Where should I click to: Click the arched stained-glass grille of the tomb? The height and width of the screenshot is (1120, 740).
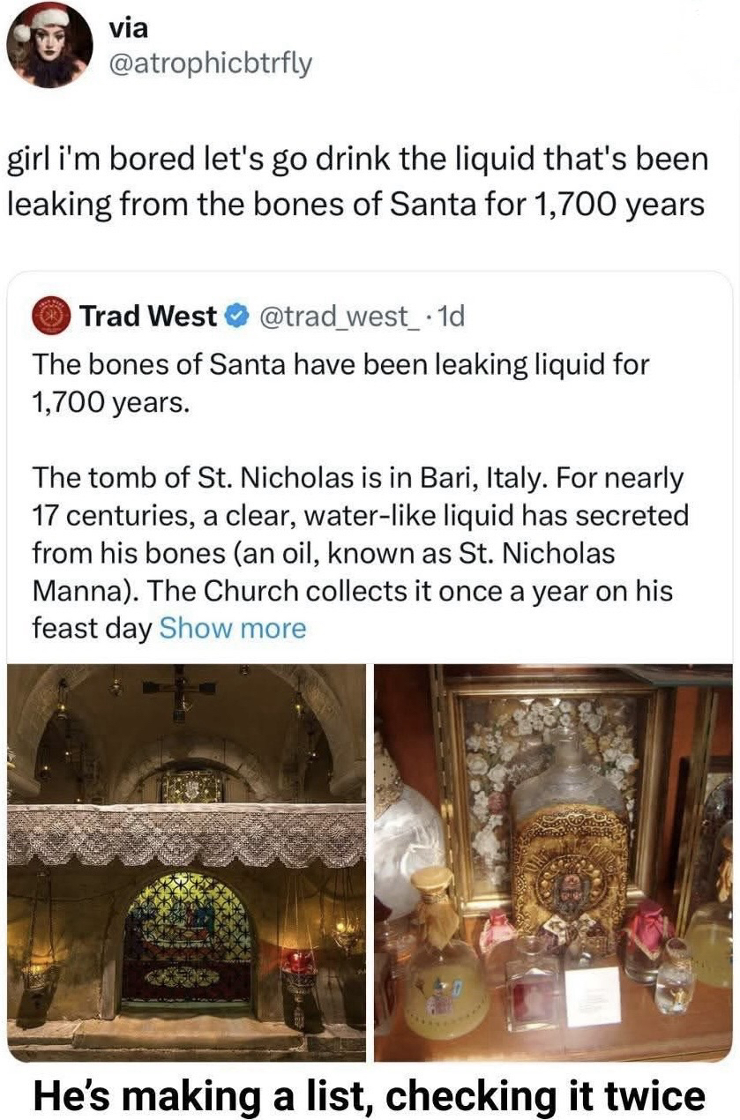click(186, 938)
